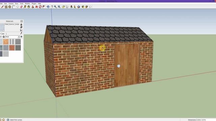Click the greyed Share Component toolbar icon
This screenshot has width=216, height=121.
(x=90, y=7)
